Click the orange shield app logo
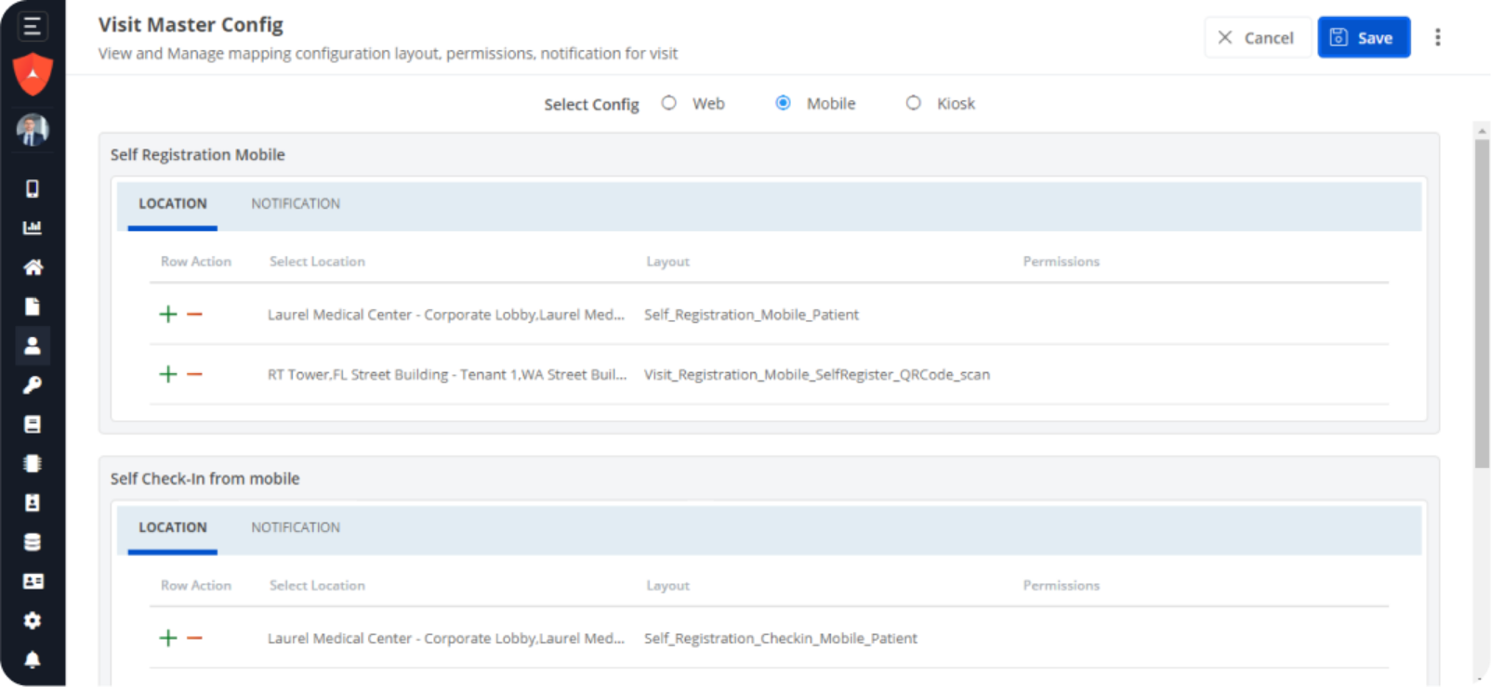 [x=33, y=74]
